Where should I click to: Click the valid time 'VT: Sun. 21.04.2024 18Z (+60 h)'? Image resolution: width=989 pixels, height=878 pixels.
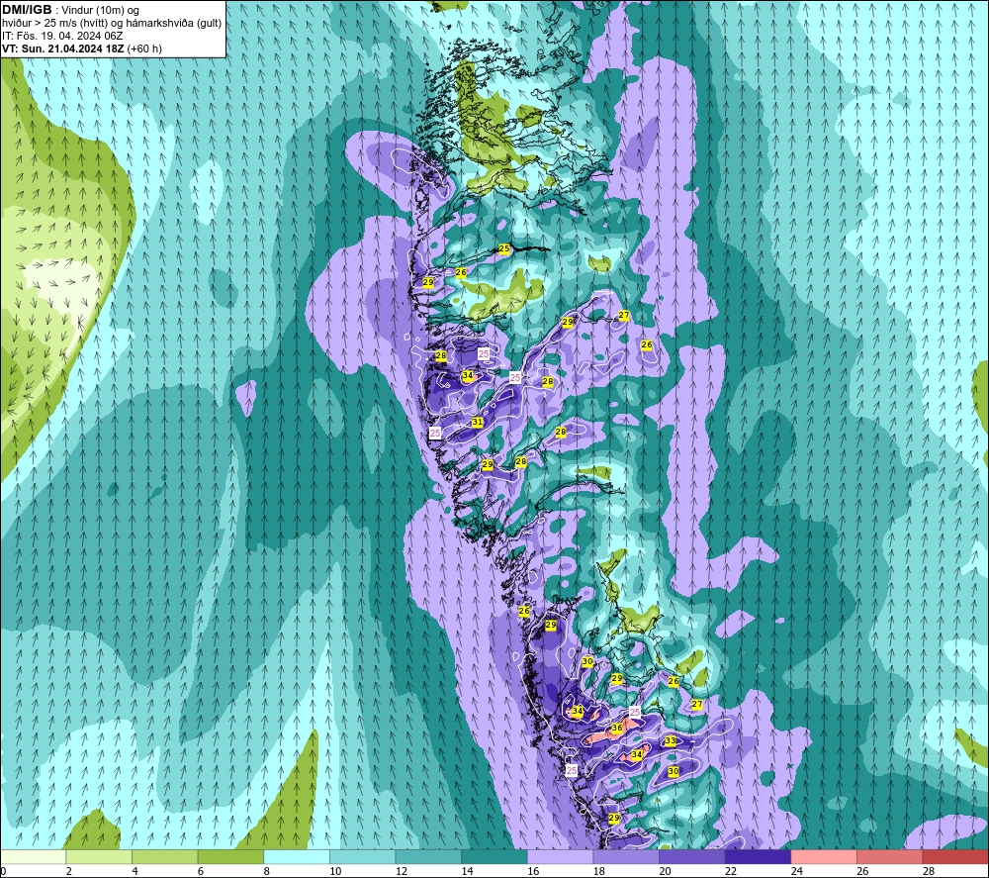click(x=82, y=49)
